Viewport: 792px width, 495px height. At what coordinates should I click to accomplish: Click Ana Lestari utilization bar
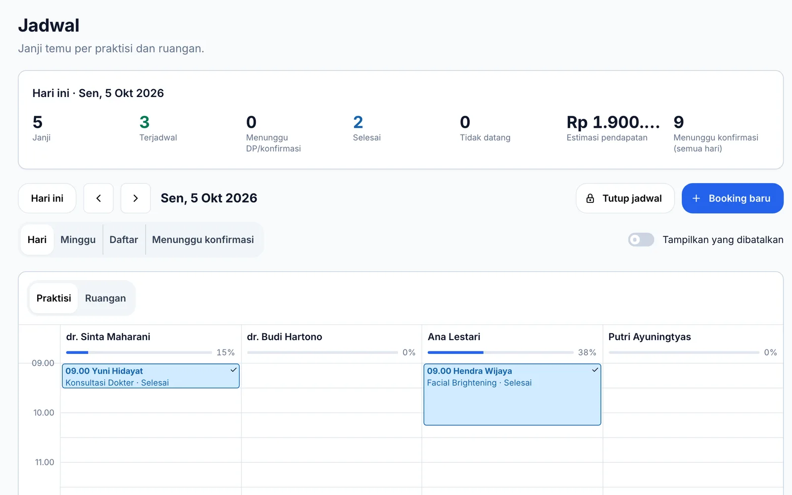coord(500,352)
